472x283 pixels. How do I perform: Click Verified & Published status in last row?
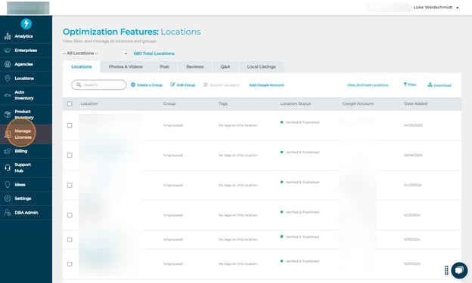click(300, 261)
